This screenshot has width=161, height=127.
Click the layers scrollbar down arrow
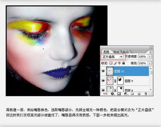(151, 90)
